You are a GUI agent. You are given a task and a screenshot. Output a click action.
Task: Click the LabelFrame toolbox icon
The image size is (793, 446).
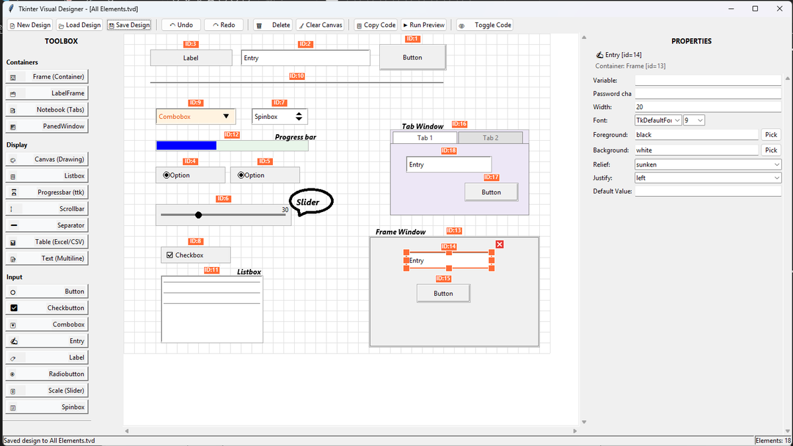(13, 94)
